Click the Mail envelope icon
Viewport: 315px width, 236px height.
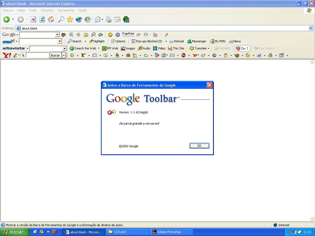click(98, 19)
